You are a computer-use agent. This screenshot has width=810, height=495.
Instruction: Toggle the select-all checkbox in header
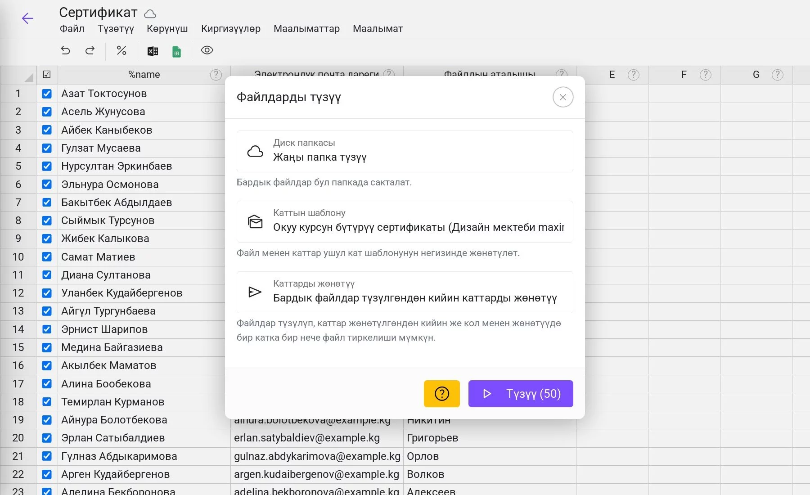click(x=47, y=75)
